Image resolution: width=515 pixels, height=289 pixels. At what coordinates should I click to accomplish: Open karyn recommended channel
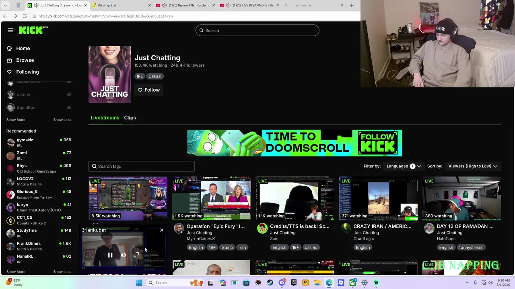click(x=39, y=207)
